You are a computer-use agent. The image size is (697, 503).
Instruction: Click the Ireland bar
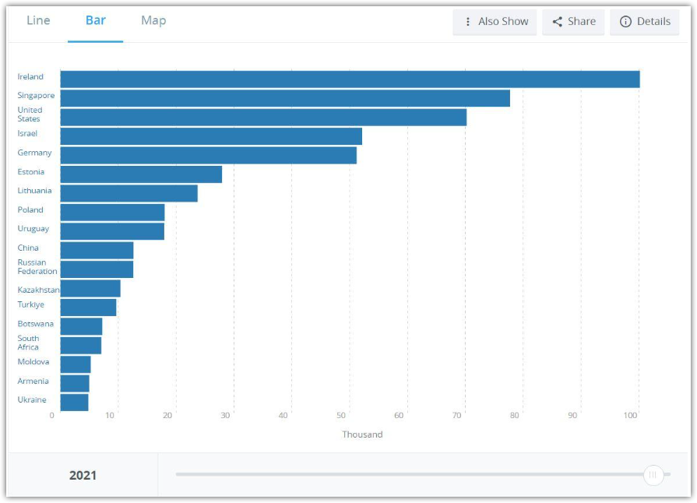pos(350,79)
